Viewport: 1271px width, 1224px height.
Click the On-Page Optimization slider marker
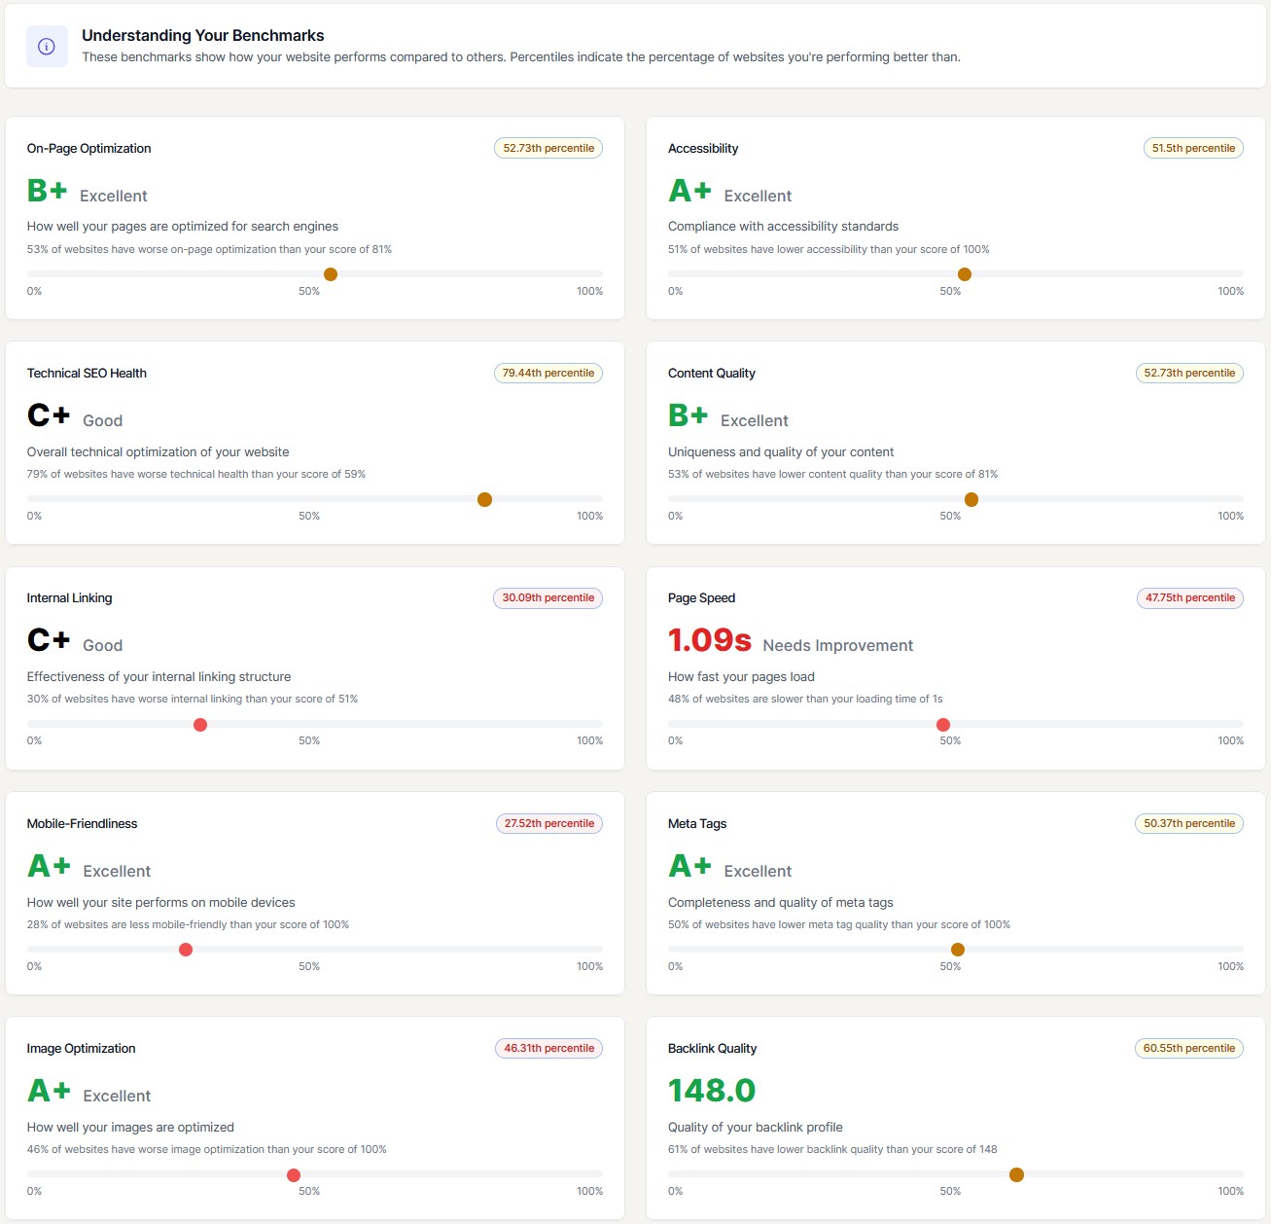coord(331,274)
